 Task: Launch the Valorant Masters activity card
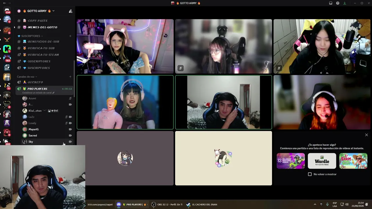pos(291,161)
